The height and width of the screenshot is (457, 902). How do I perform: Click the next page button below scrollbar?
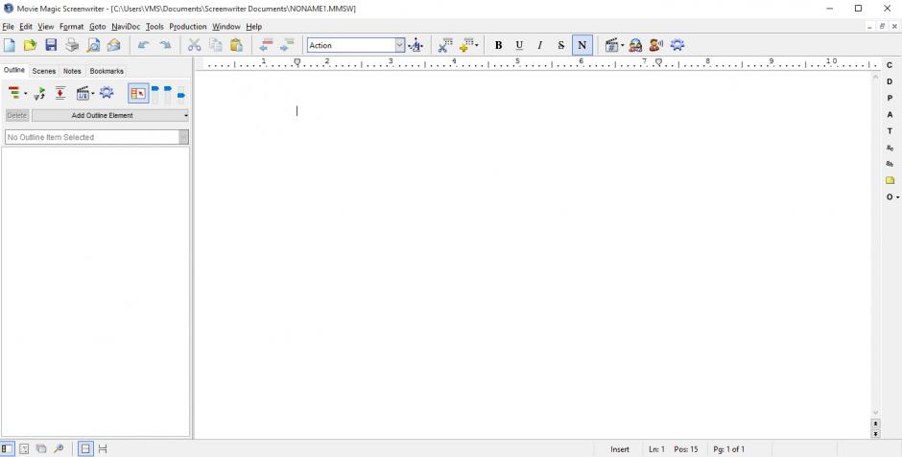tap(875, 434)
